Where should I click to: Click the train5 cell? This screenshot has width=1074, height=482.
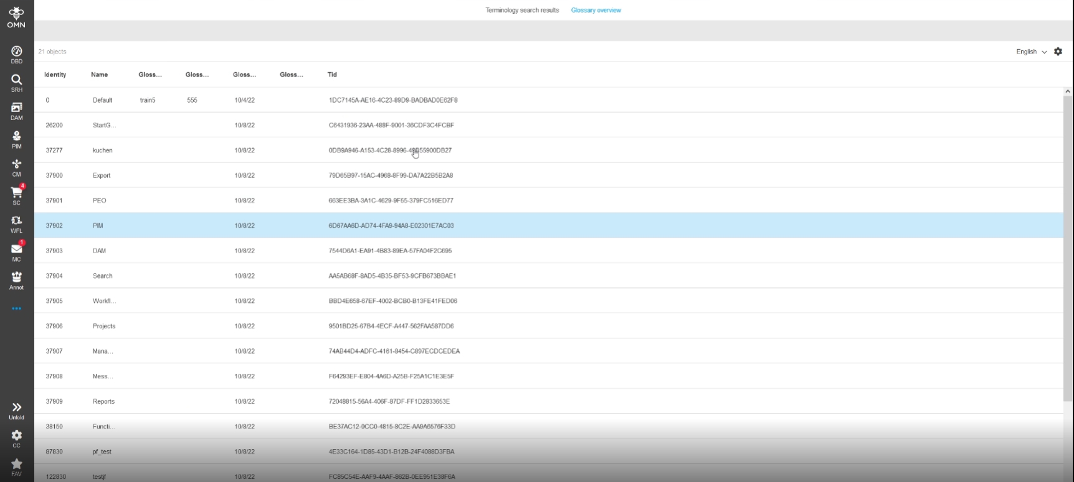[148, 100]
